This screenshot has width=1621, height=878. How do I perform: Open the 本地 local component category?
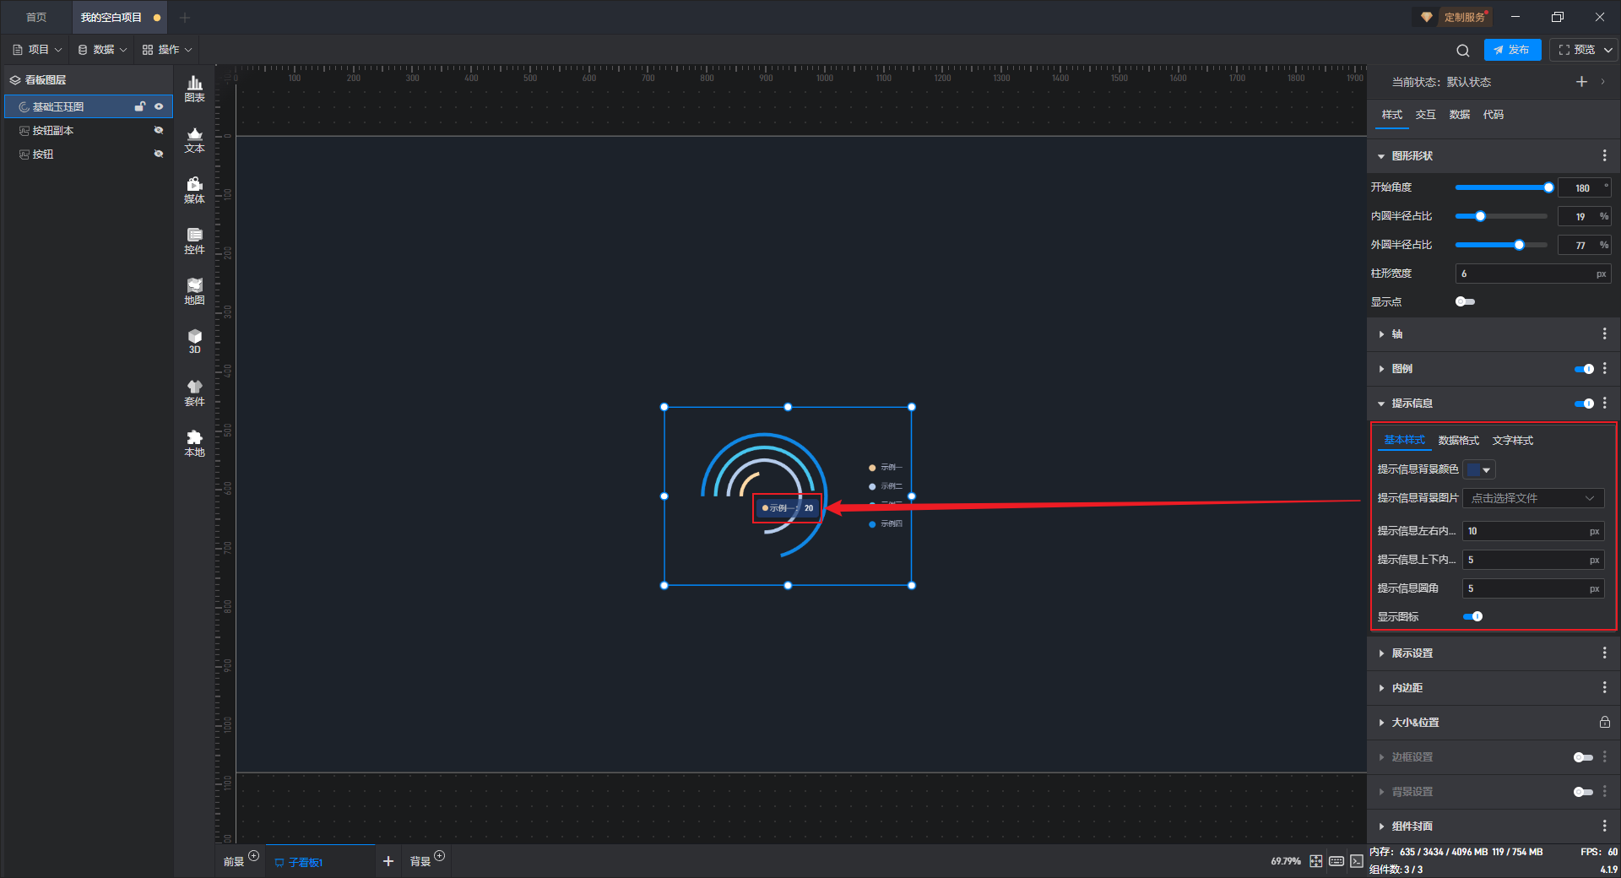(194, 443)
